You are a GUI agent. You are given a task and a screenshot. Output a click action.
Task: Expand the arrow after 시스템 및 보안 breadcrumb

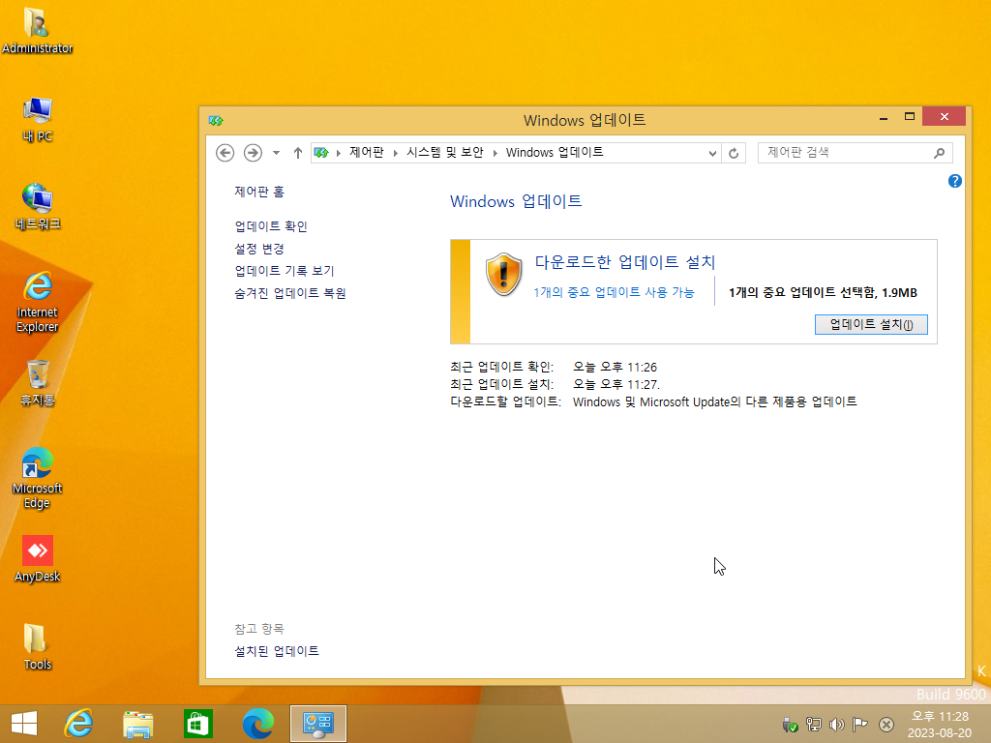[x=495, y=153]
